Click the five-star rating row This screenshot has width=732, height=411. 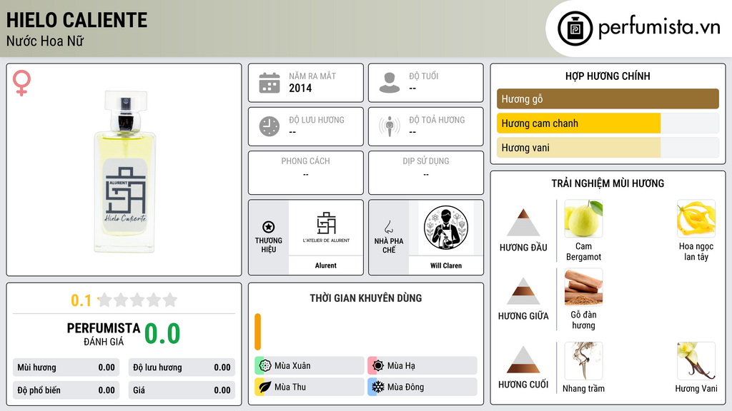coord(138,300)
